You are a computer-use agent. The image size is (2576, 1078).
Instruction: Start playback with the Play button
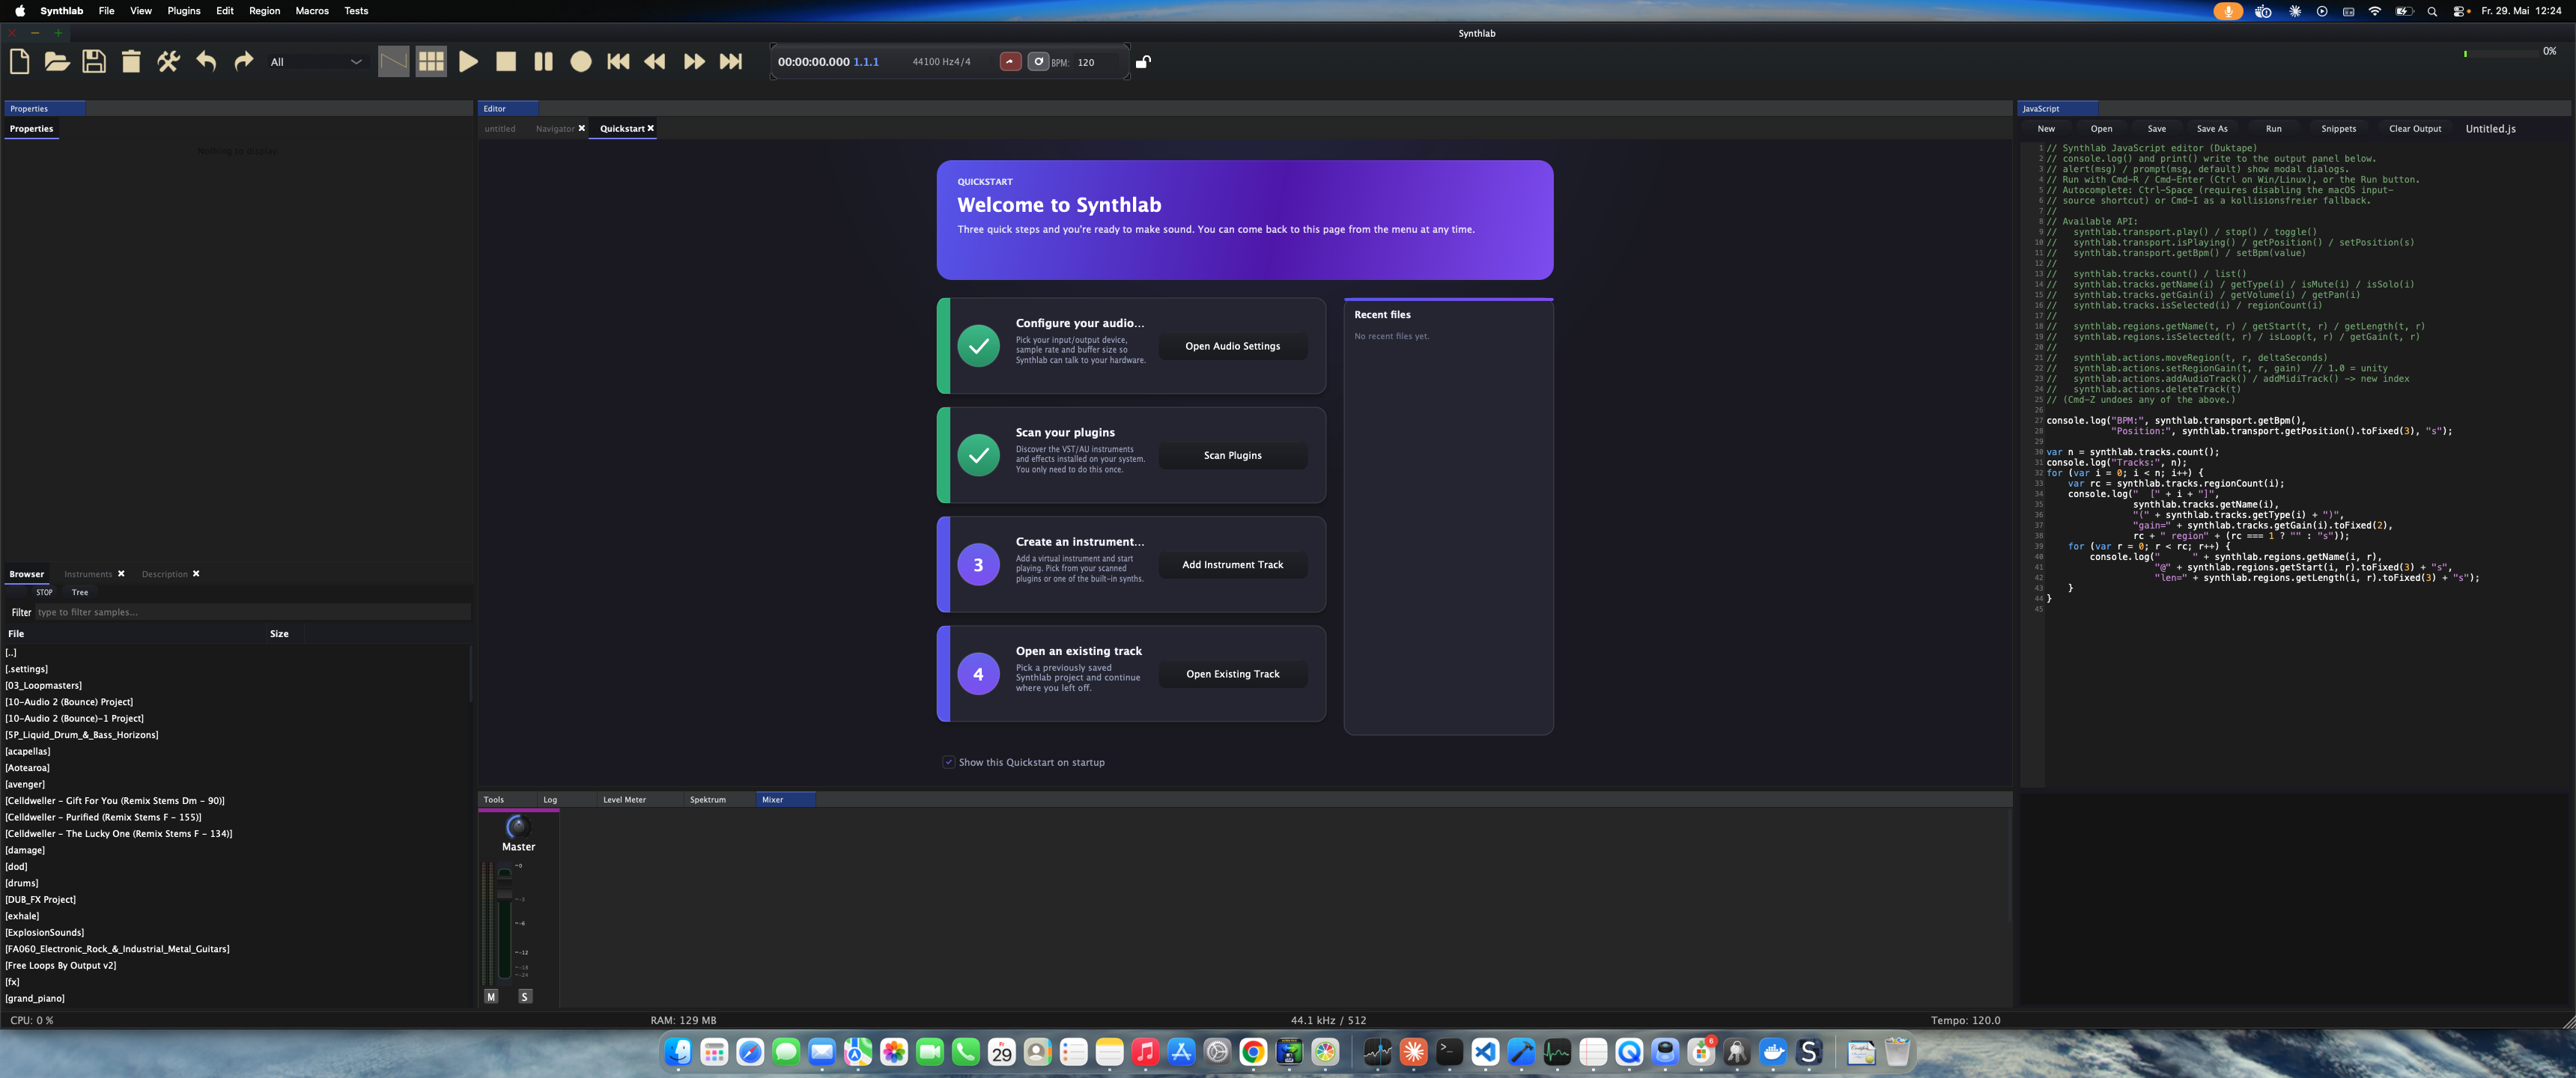468,62
